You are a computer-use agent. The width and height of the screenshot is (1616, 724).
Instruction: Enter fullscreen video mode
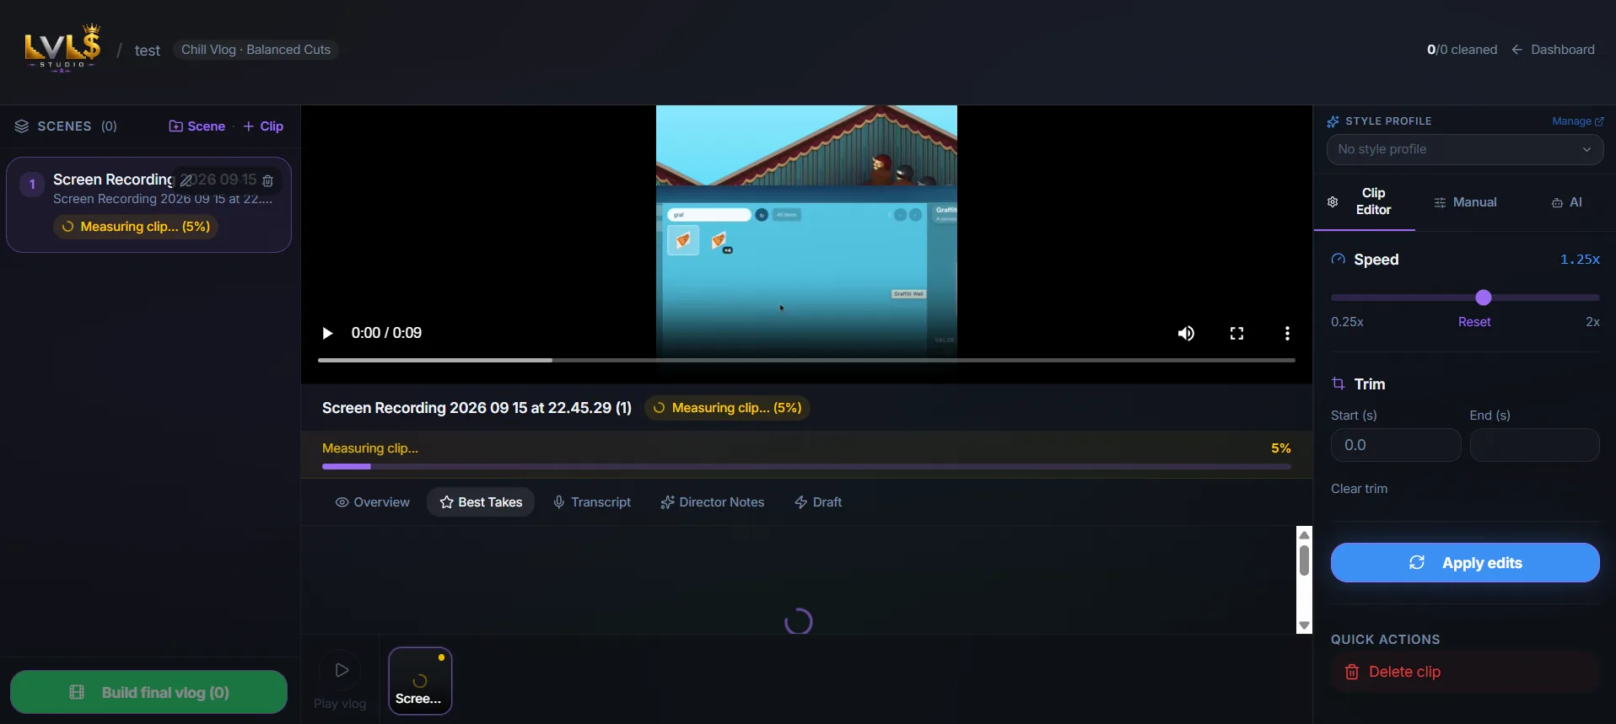pyautogui.click(x=1236, y=333)
